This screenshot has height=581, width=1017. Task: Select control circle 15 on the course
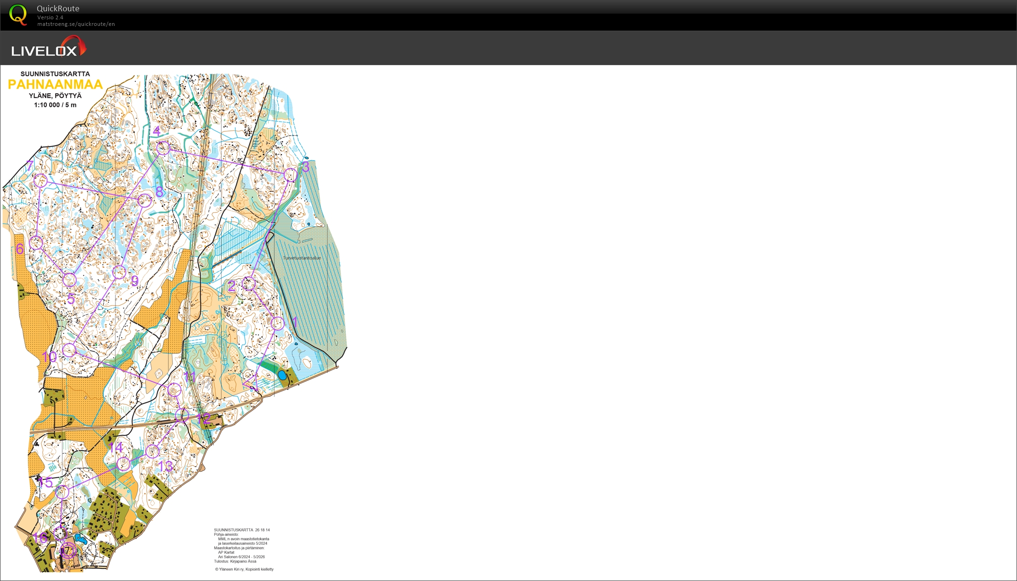click(x=62, y=492)
